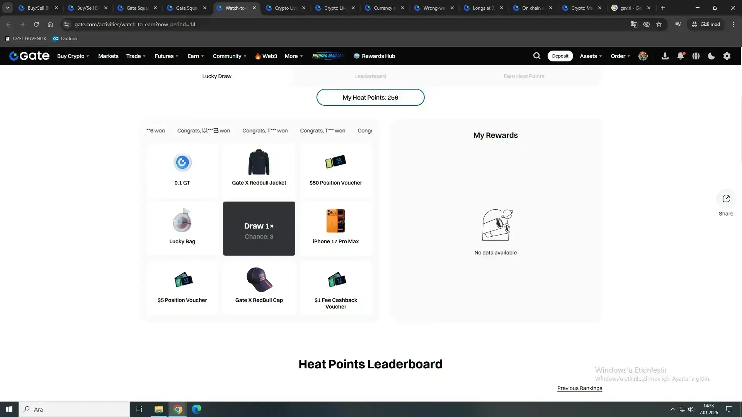
Task: Open the Assets dropdown
Action: tap(591, 56)
